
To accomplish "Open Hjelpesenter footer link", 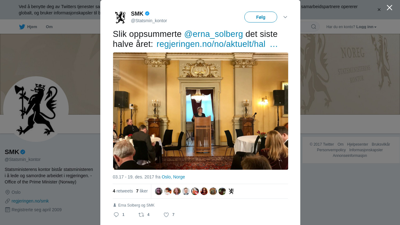I will click(x=357, y=144).
